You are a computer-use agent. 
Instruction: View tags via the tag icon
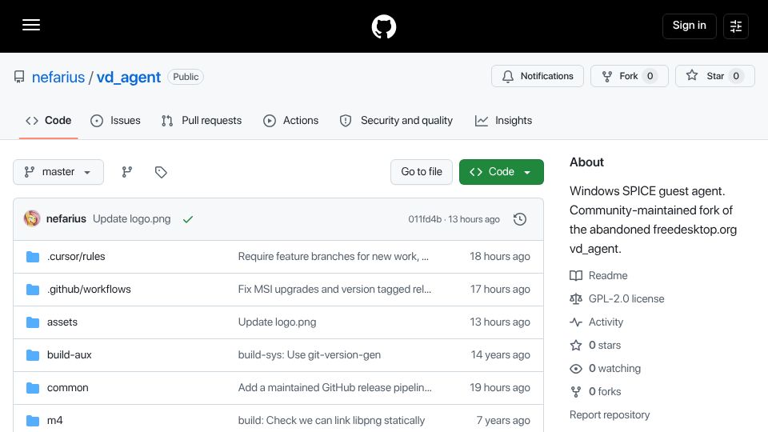(x=161, y=172)
